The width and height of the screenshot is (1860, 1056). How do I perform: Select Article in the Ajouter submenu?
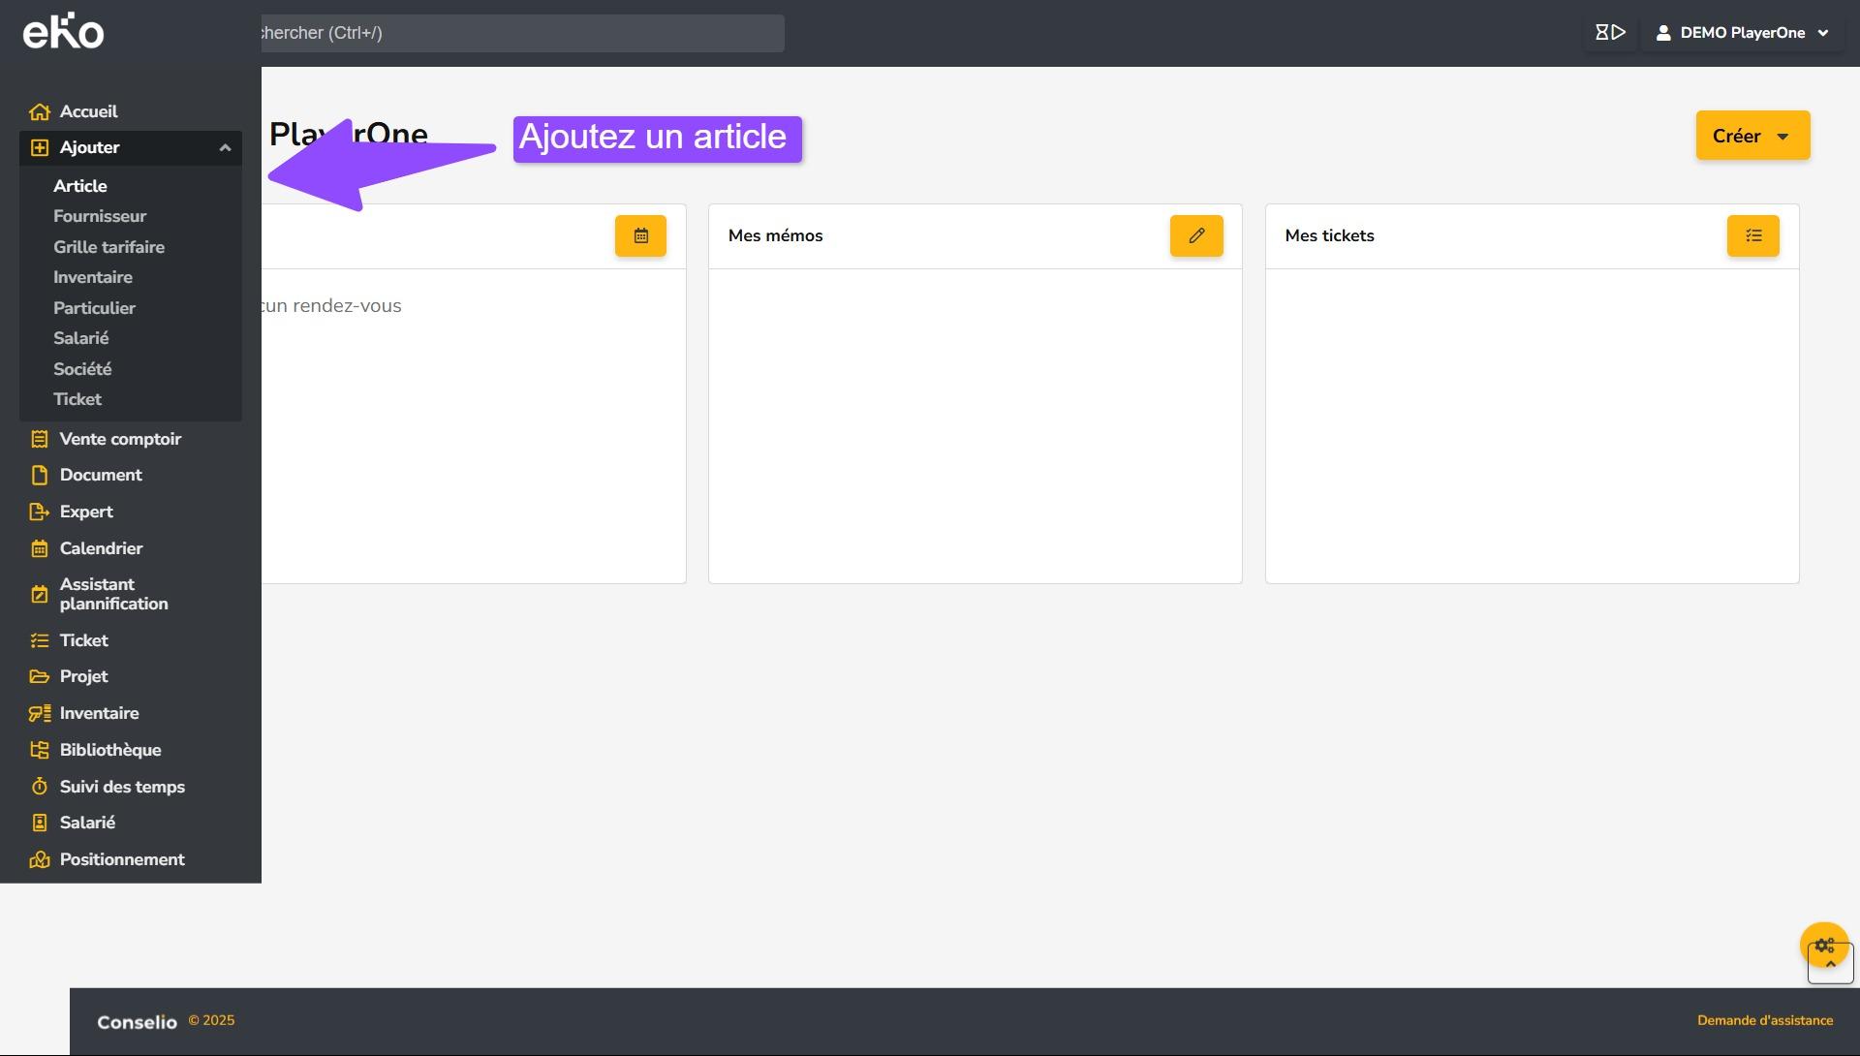[x=80, y=186]
